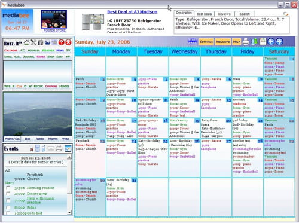Click the cell phone icon in Events panel
299x223 pixels.
pos(44,148)
